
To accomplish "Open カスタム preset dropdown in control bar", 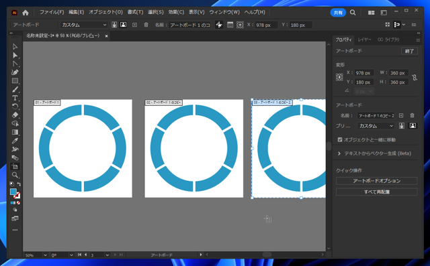I will coord(83,25).
